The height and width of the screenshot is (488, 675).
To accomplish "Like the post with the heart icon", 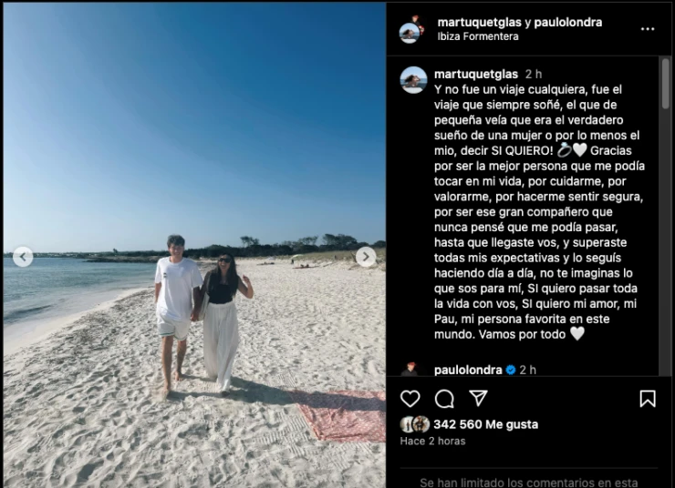I will [x=410, y=399].
